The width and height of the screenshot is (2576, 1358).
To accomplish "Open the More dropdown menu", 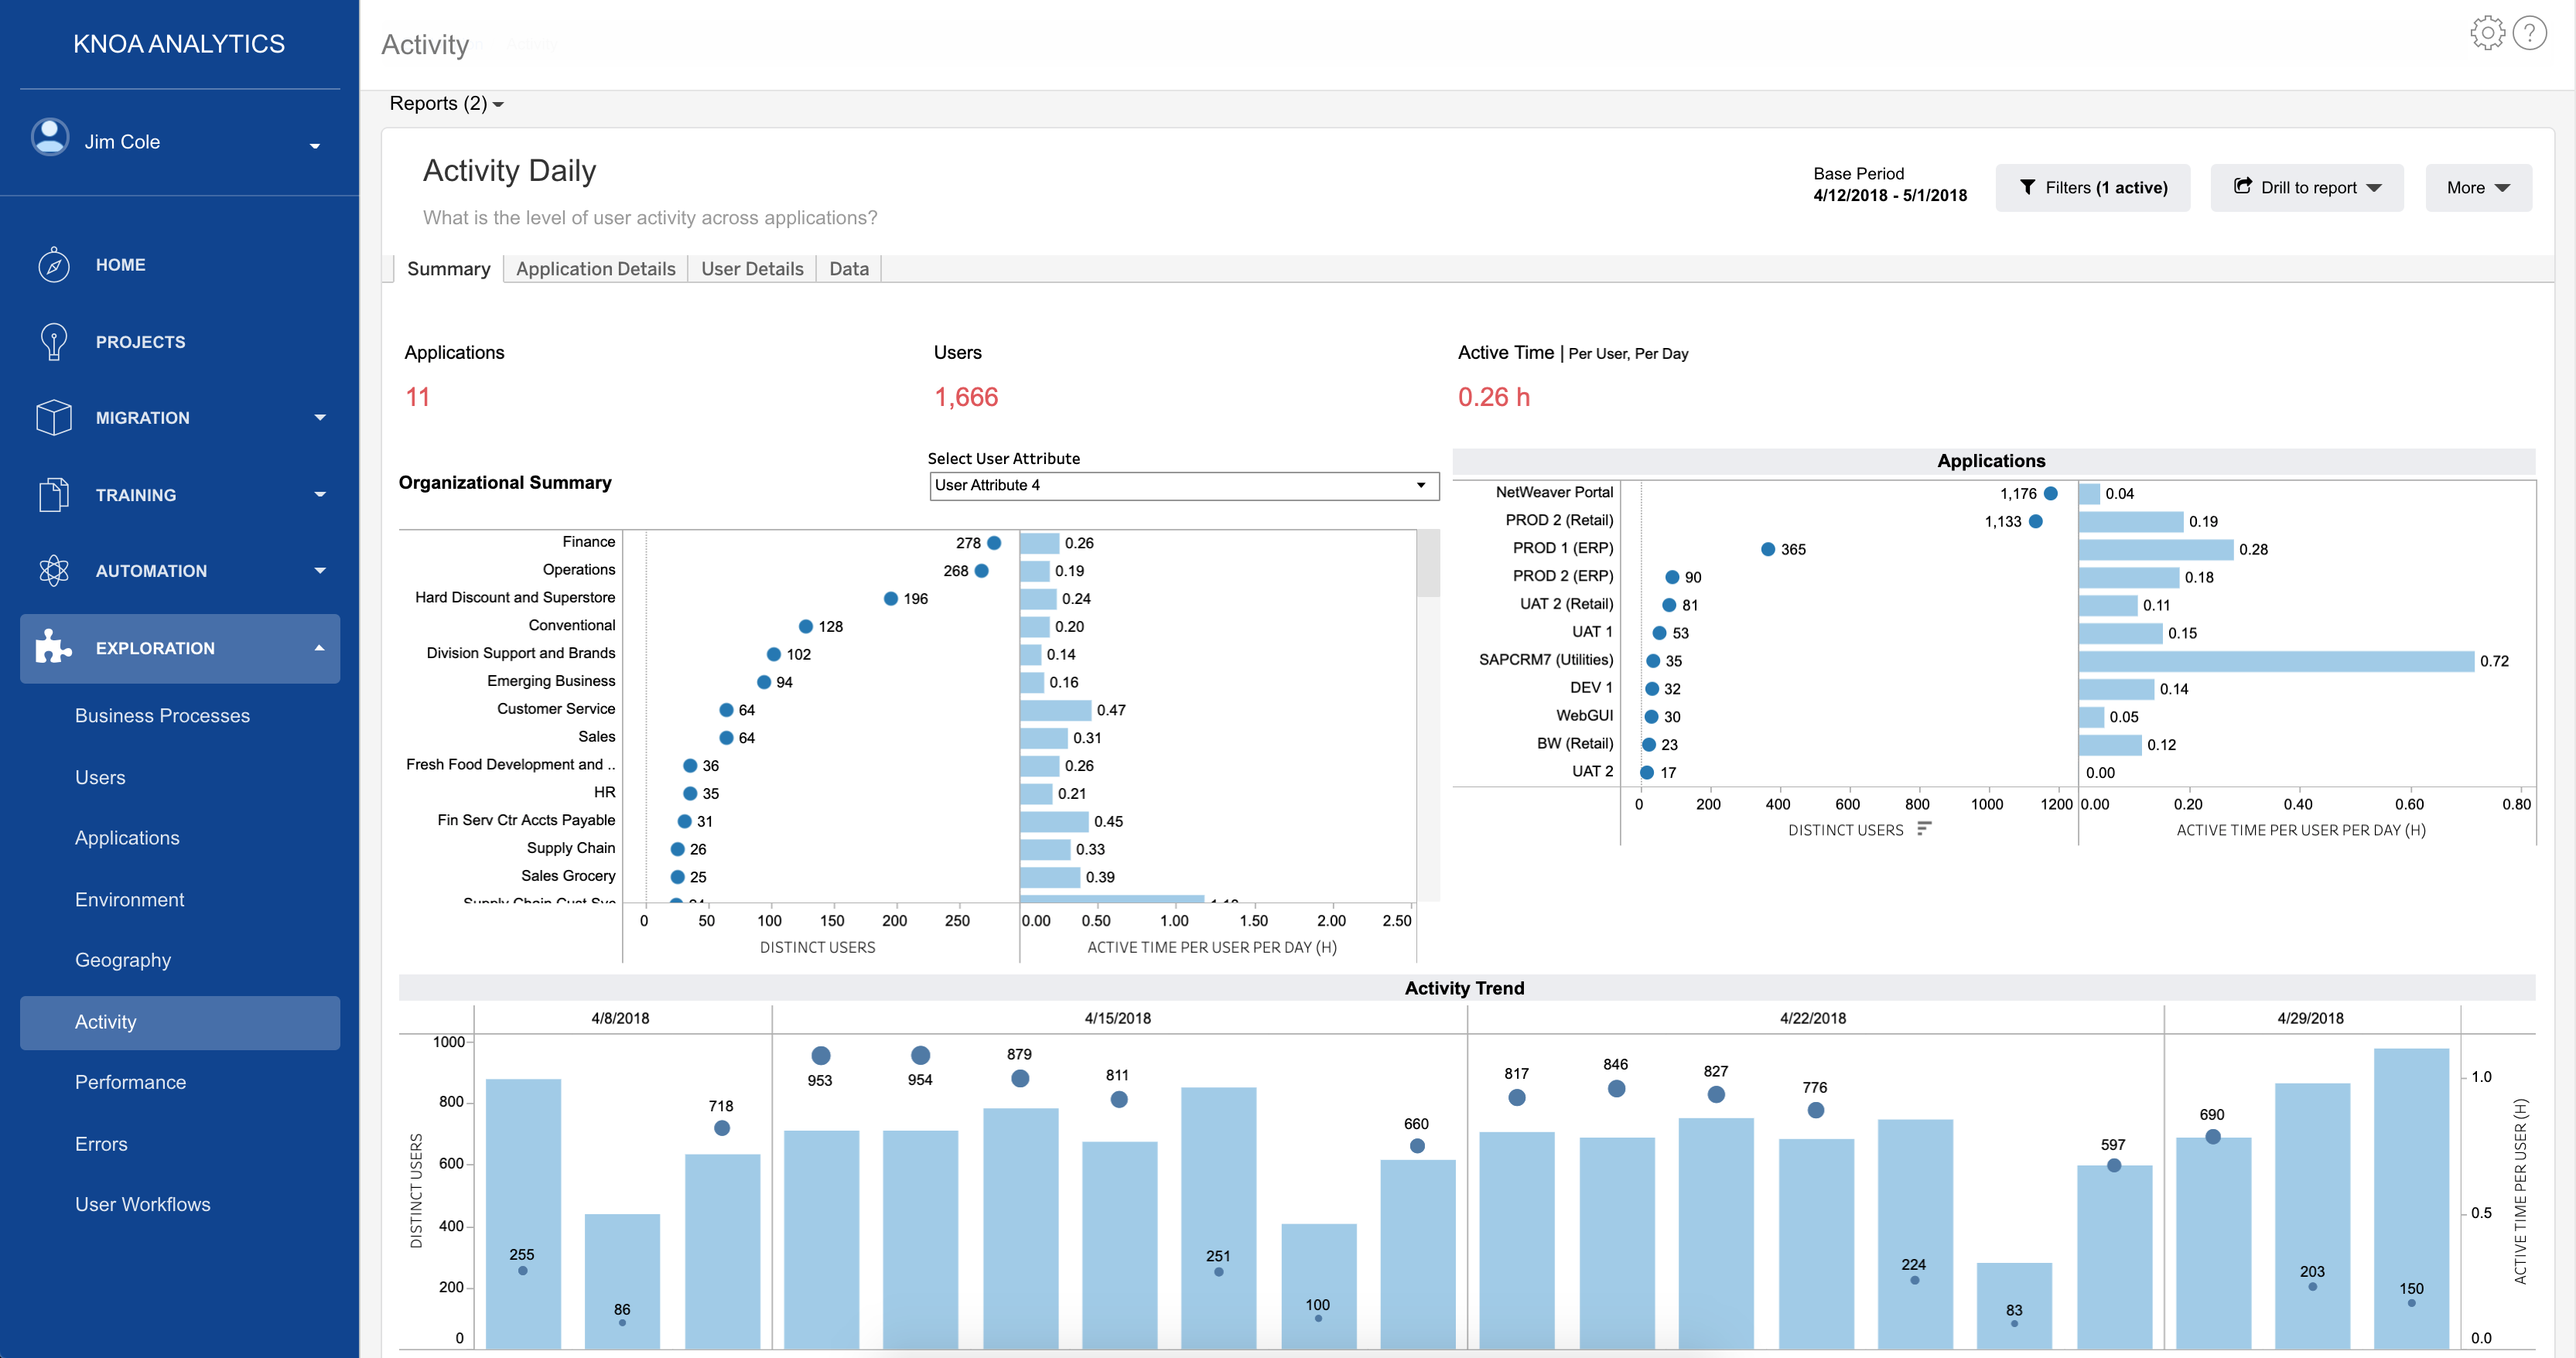I will click(x=2477, y=188).
